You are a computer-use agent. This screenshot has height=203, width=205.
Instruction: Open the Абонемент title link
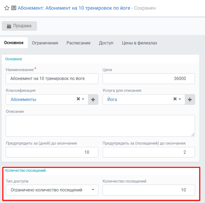tap(74, 8)
